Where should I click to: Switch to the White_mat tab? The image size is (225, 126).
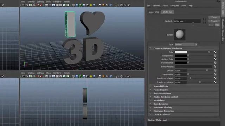[x=167, y=12]
